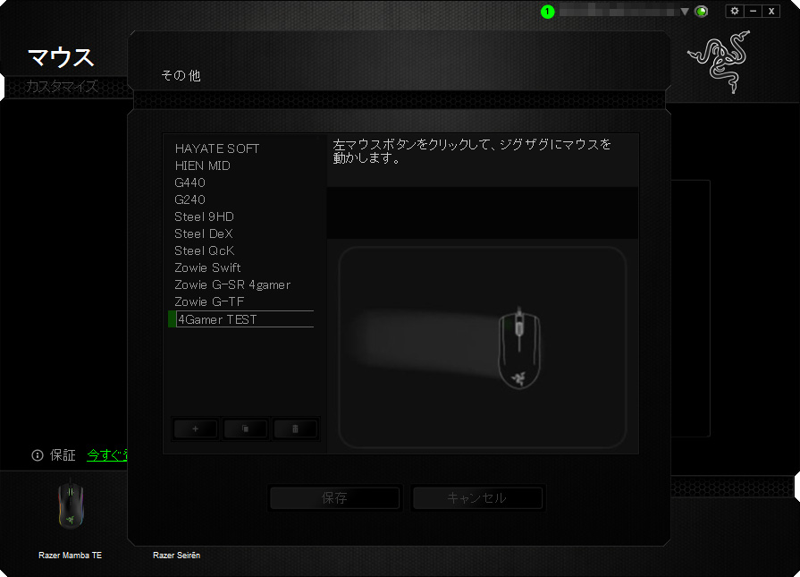Open the 今すぐ warranty link
The width and height of the screenshot is (800, 577).
point(106,455)
